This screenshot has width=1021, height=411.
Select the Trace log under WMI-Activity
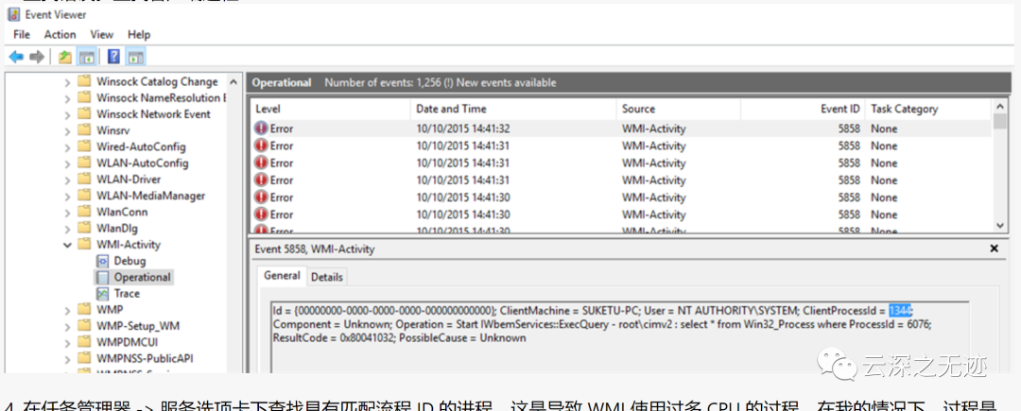tap(127, 293)
